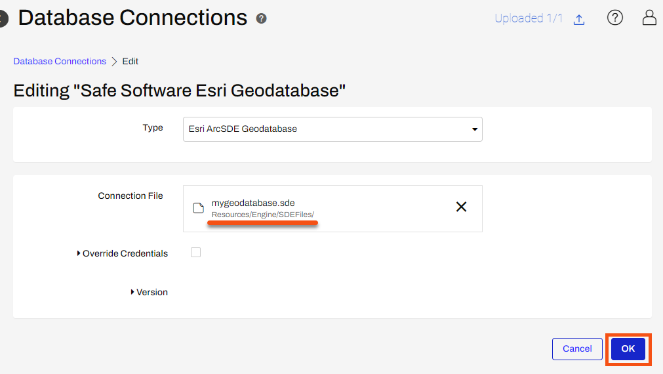This screenshot has height=374, width=663.
Task: Enable the Override Credentials checkbox
Action: tap(196, 253)
